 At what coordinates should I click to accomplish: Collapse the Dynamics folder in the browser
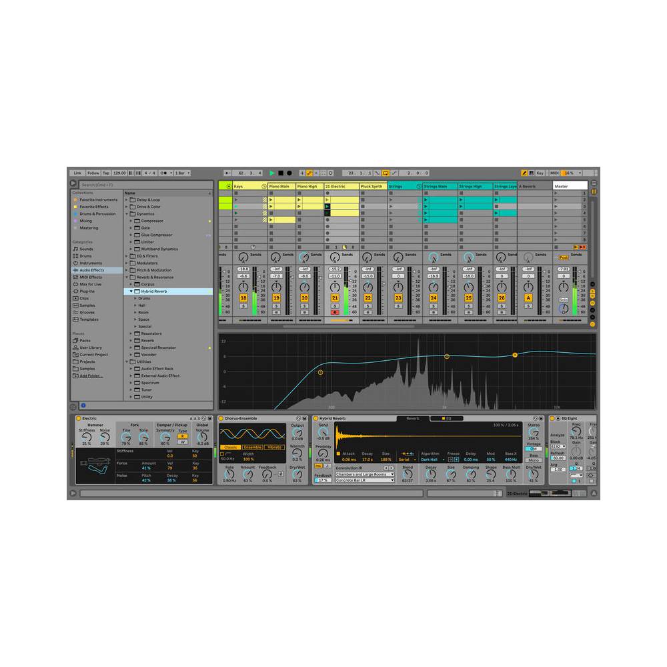127,214
